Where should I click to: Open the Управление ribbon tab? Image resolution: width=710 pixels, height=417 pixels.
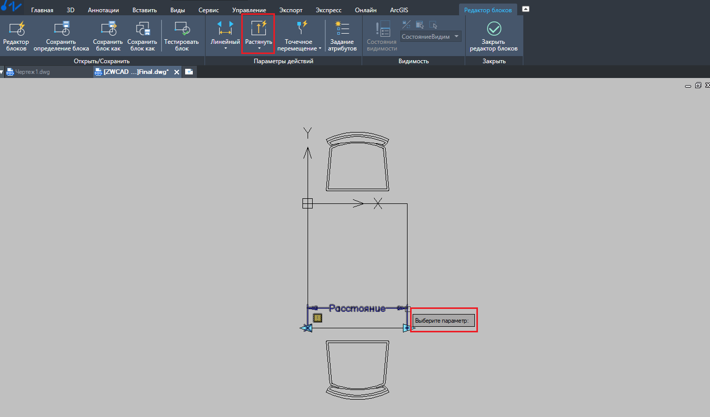249,10
